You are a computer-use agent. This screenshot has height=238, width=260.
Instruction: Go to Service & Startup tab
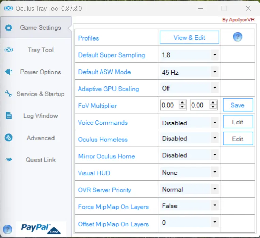(36, 94)
